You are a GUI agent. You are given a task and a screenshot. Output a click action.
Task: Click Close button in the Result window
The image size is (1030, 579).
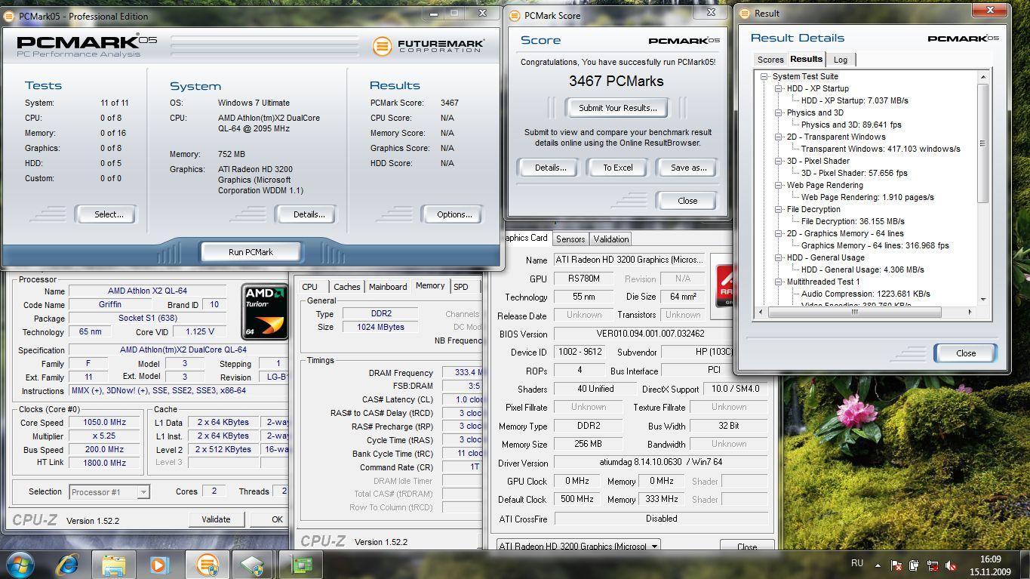point(966,353)
